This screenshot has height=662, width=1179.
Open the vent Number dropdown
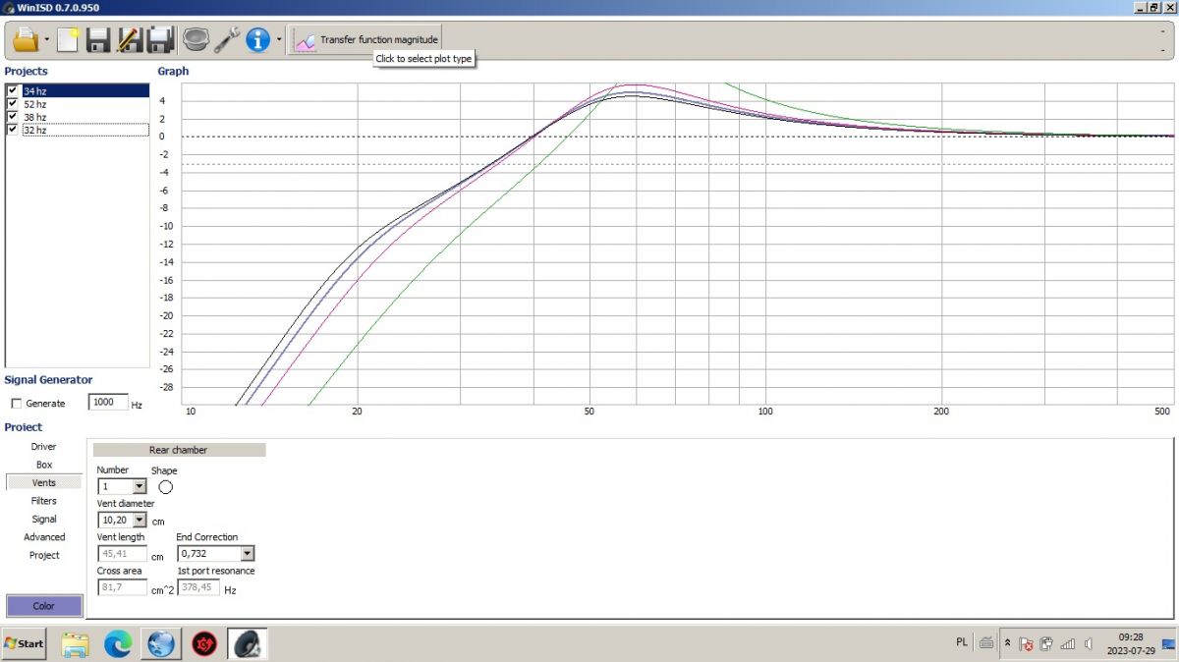point(139,486)
